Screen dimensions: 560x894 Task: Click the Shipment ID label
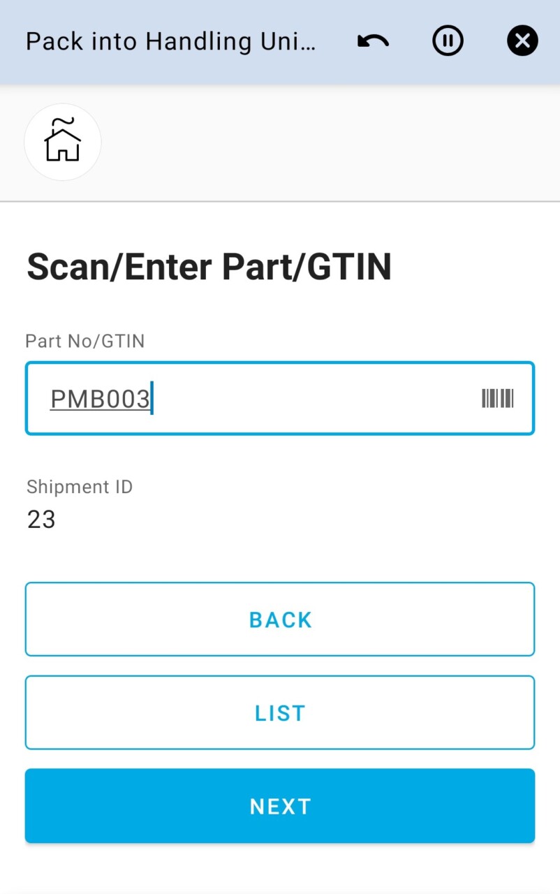tap(80, 487)
